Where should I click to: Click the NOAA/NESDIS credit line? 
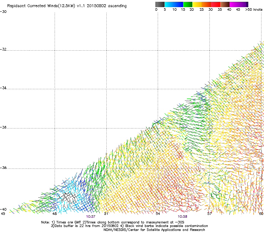[x=154, y=230]
